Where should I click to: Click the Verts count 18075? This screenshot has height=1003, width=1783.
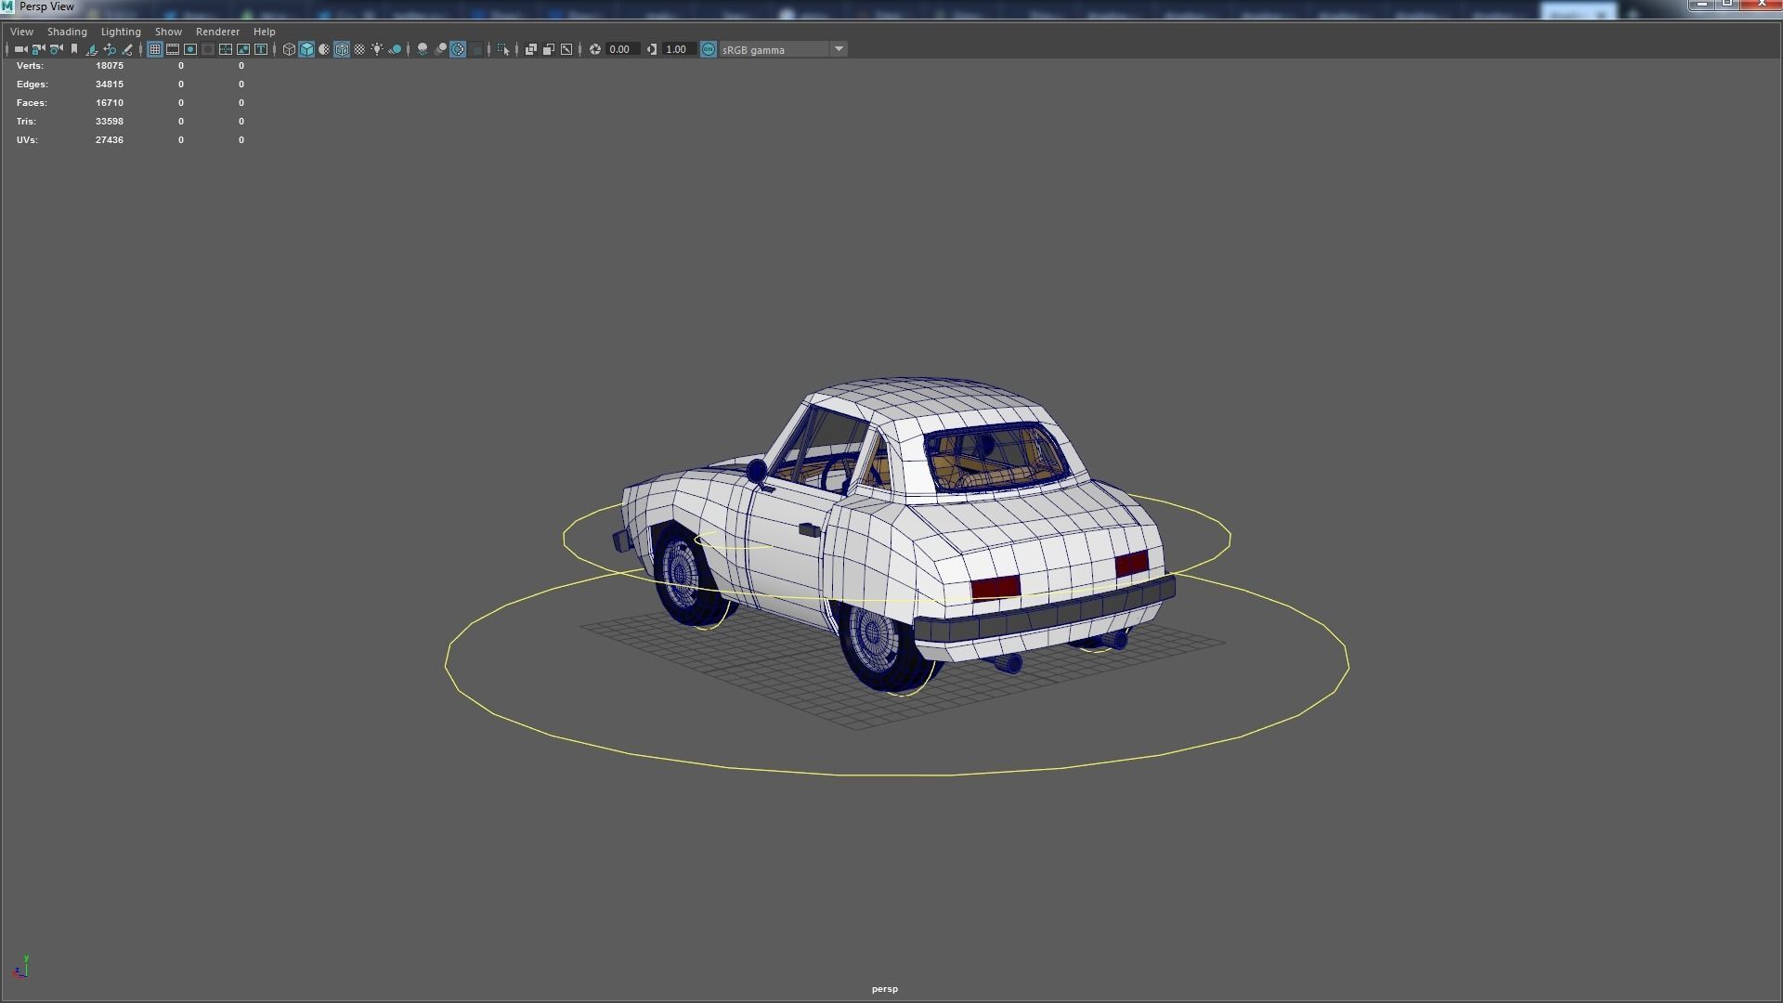110,66
